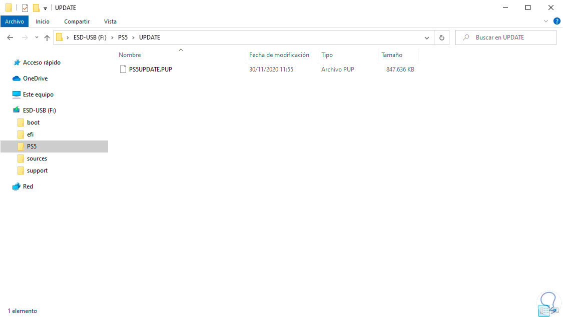
Task: Open Red network in the sidebar
Action: [x=28, y=186]
